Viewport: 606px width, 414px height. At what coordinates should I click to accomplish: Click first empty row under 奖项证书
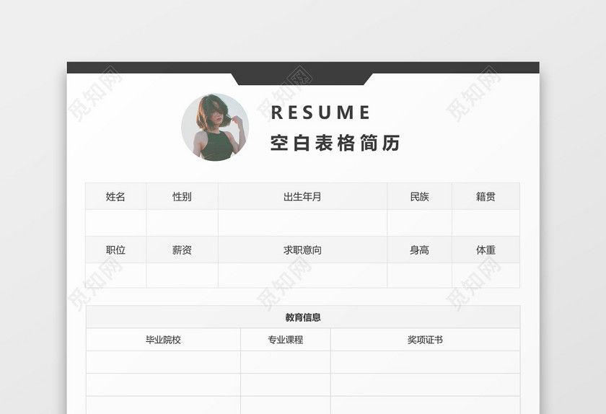425,362
